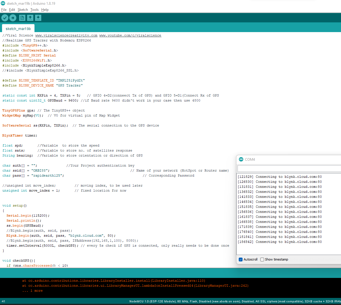Viewport: 341px width, 305px height.
Task: Click the LibraryInstaller.java:110 error line
Action: (x=113, y=281)
